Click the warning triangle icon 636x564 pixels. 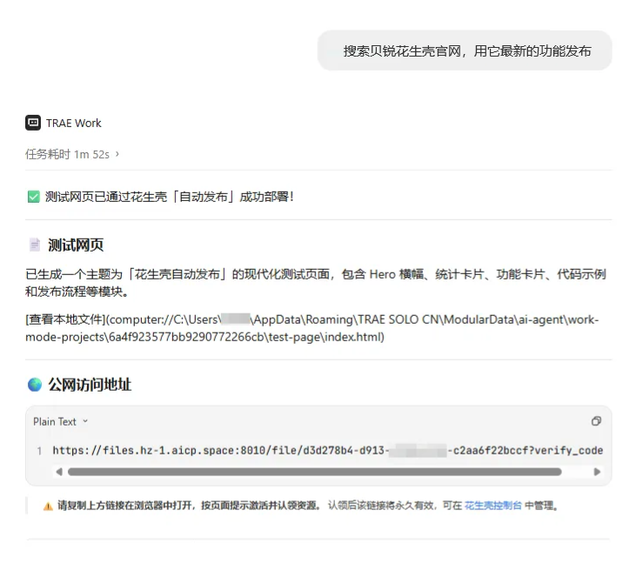[x=48, y=507]
